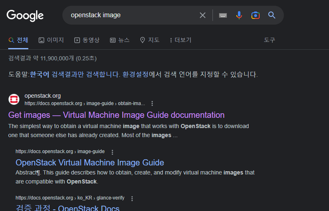Start voice search with microphone icon
This screenshot has width=329, height=211.
(239, 15)
